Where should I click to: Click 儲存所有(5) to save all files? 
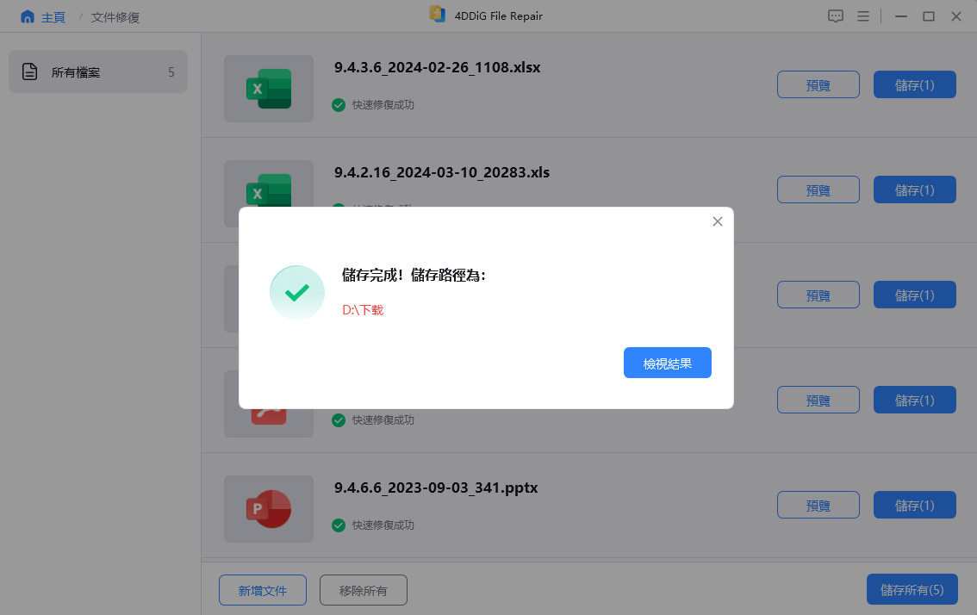(912, 589)
